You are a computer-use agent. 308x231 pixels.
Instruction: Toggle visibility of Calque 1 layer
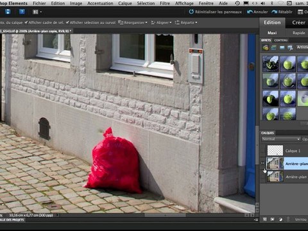[x=263, y=151]
